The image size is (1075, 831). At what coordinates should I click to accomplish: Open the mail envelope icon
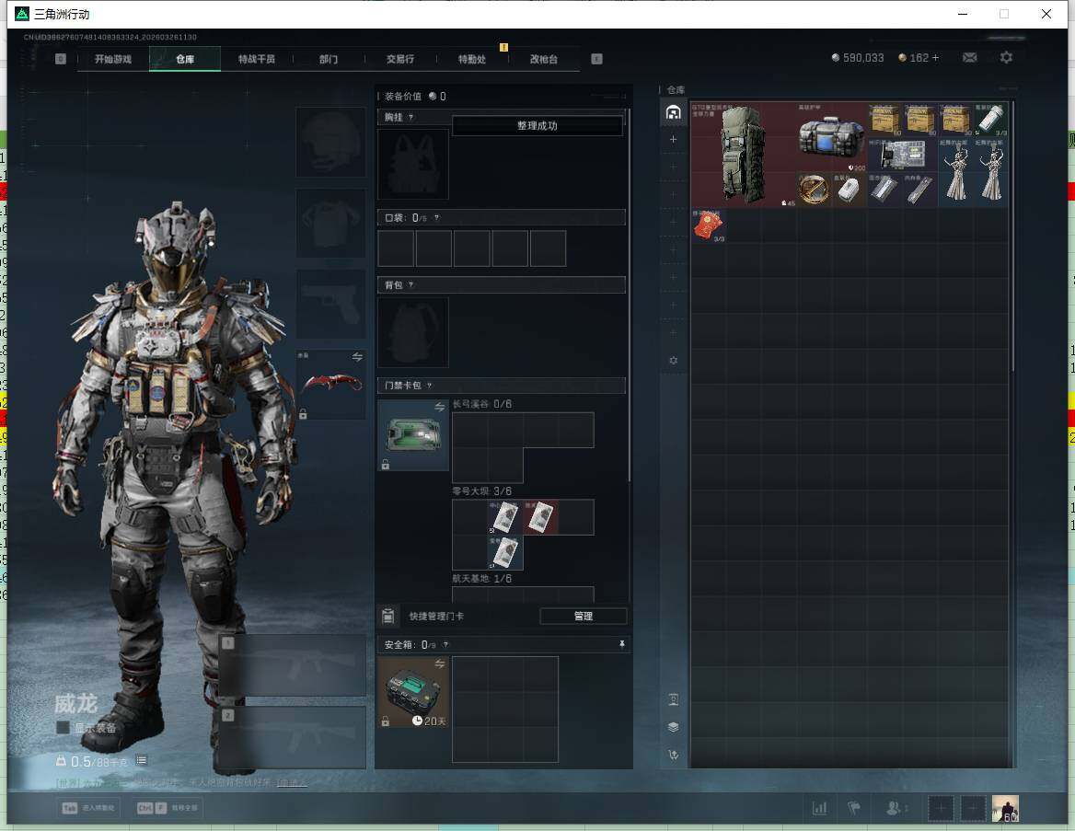point(969,58)
